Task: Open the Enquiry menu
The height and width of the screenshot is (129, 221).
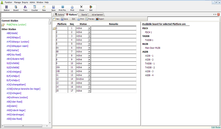Action: [25, 2]
